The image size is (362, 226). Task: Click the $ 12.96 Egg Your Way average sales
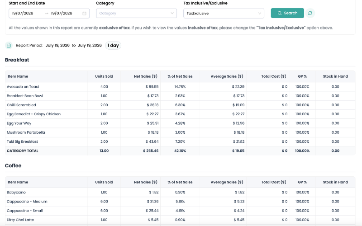pyautogui.click(x=238, y=123)
